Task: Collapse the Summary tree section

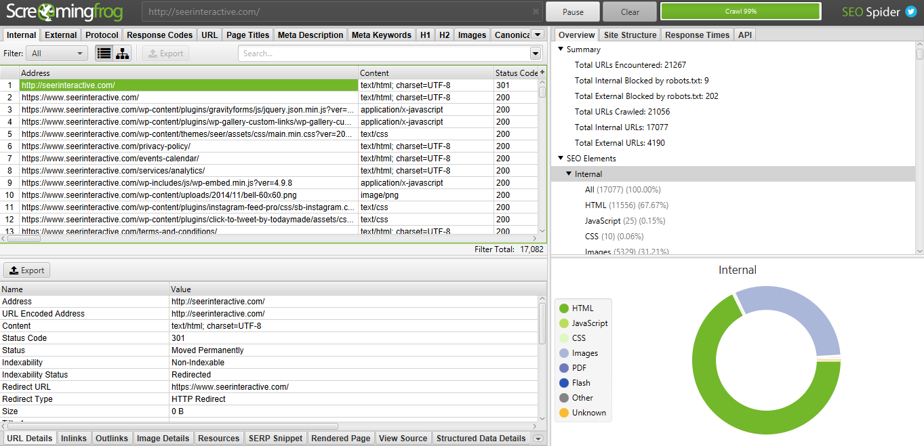Action: click(561, 49)
